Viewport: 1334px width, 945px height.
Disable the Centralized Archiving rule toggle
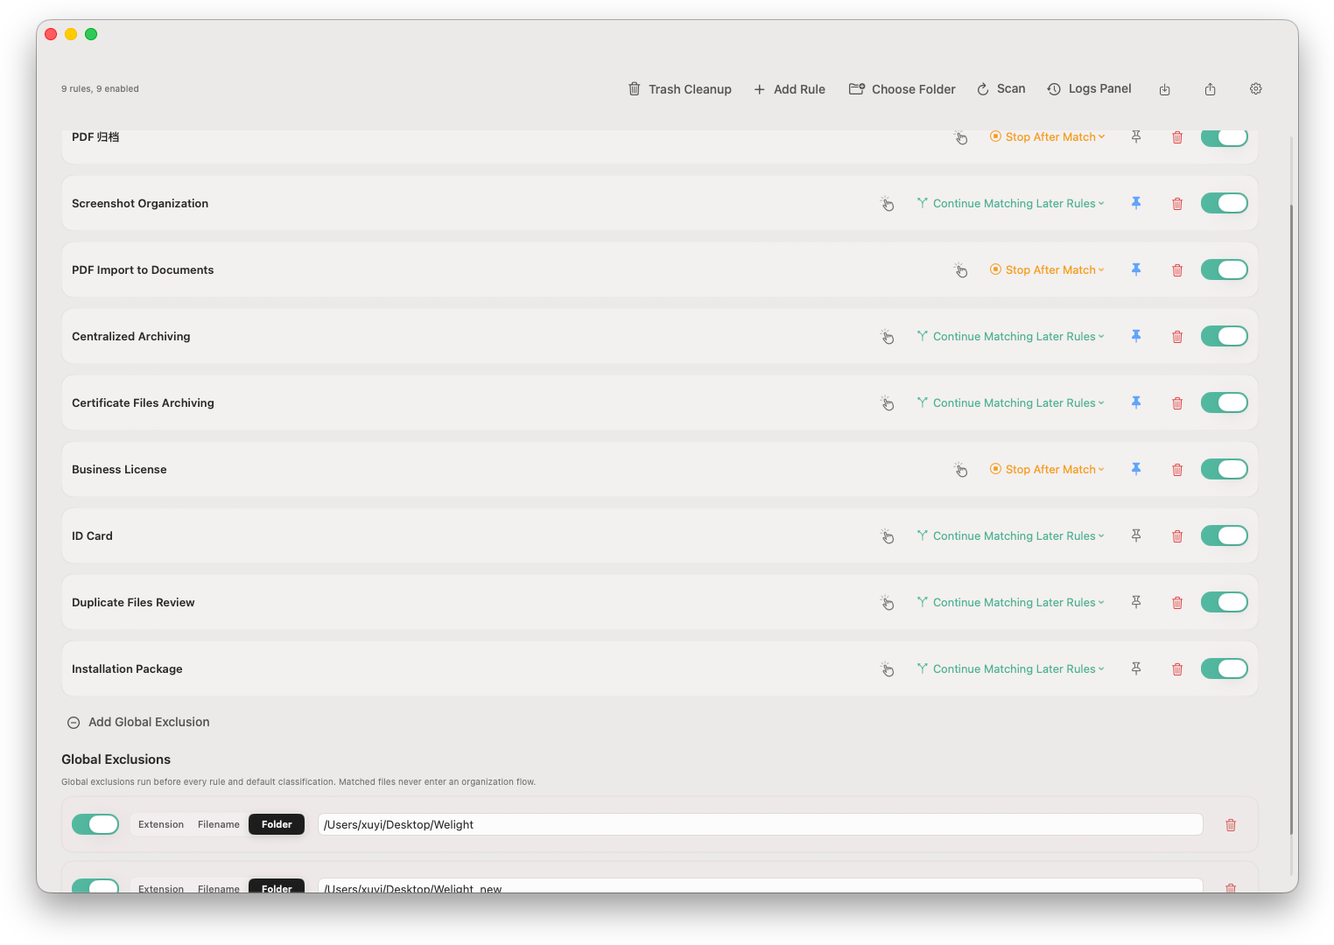pyautogui.click(x=1225, y=336)
